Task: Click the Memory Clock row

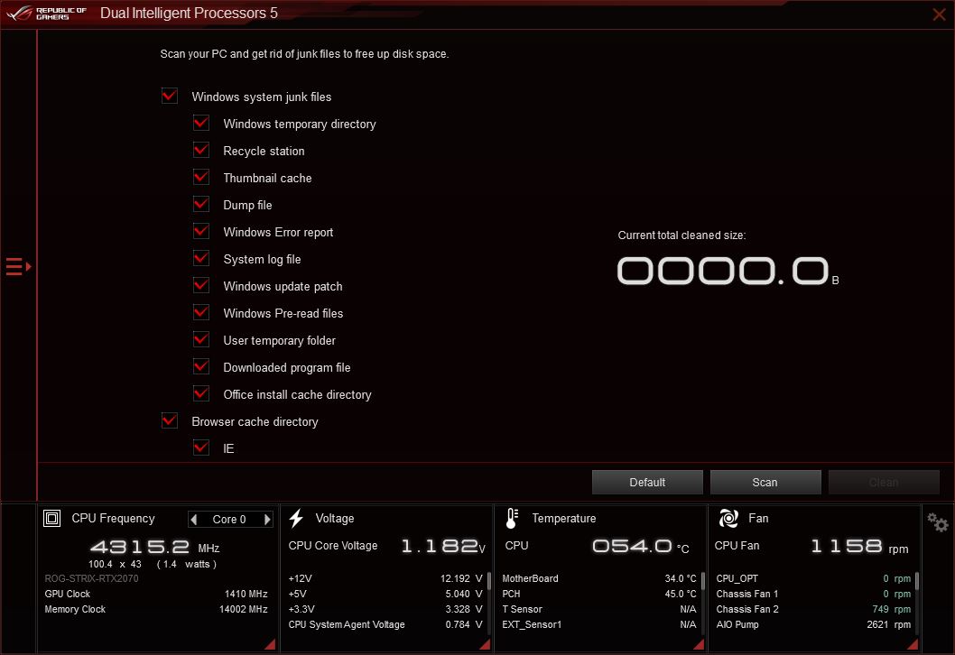Action: pyautogui.click(x=156, y=609)
